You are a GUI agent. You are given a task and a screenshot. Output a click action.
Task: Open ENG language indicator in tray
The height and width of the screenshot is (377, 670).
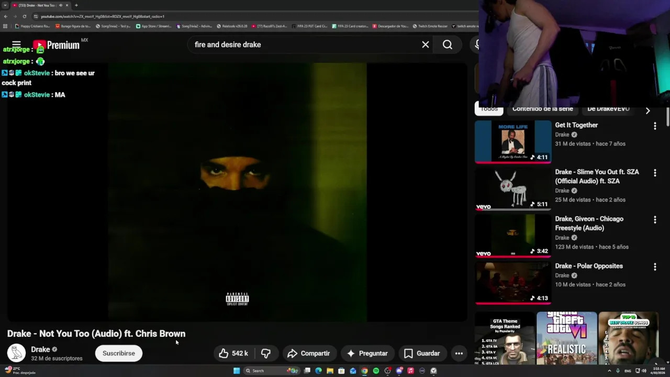tap(628, 371)
